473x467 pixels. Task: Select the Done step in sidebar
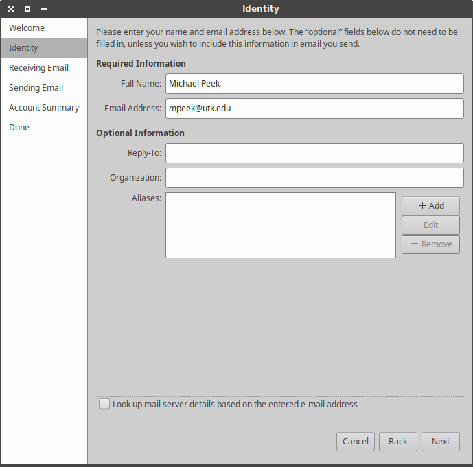pos(19,128)
